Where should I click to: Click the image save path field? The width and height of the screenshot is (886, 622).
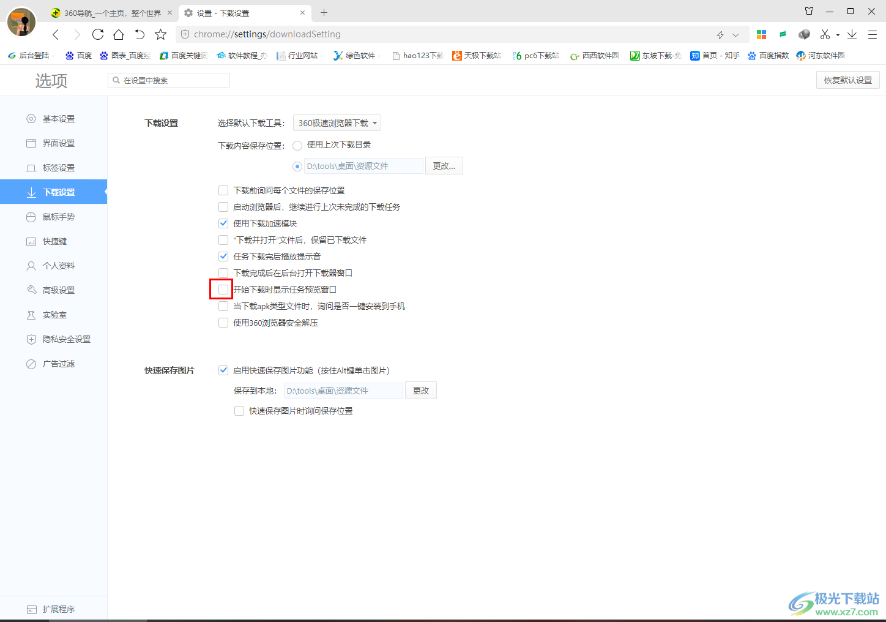tap(343, 391)
